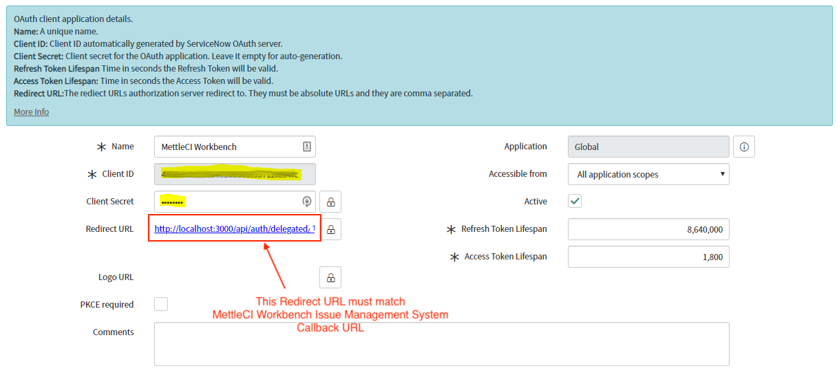This screenshot has width=837, height=373.
Task: Click the icon inside the Name field
Action: (307, 147)
